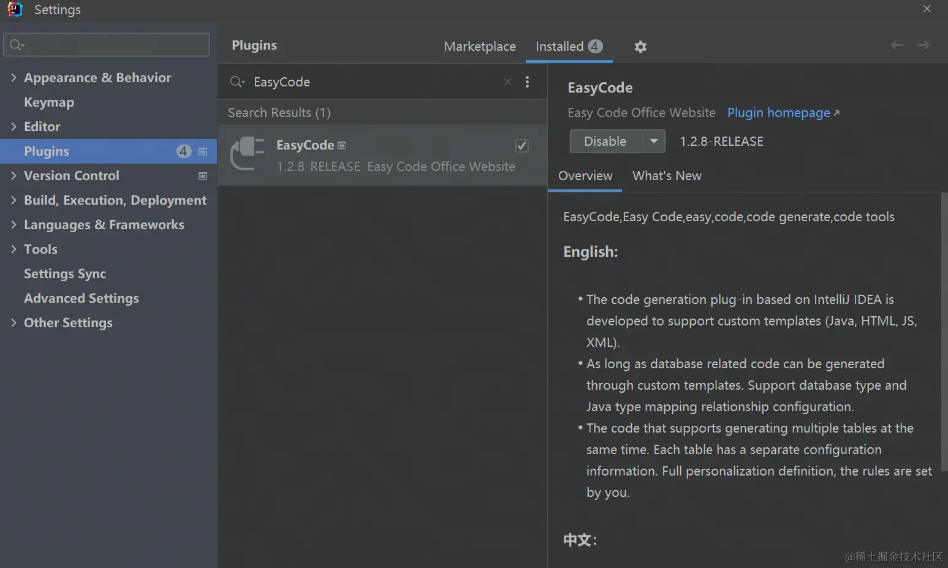Clear the EasyCode plugin search text
Viewport: 948px width, 568px height.
507,82
